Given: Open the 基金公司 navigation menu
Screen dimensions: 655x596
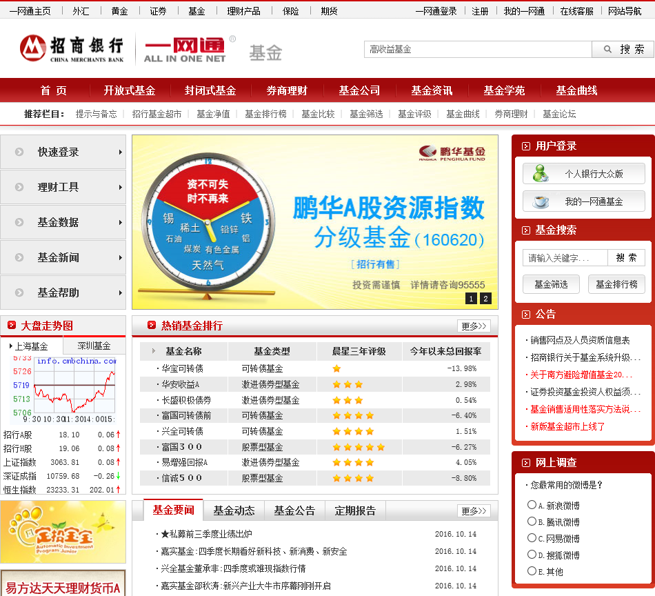Looking at the screenshot, I should [x=359, y=90].
